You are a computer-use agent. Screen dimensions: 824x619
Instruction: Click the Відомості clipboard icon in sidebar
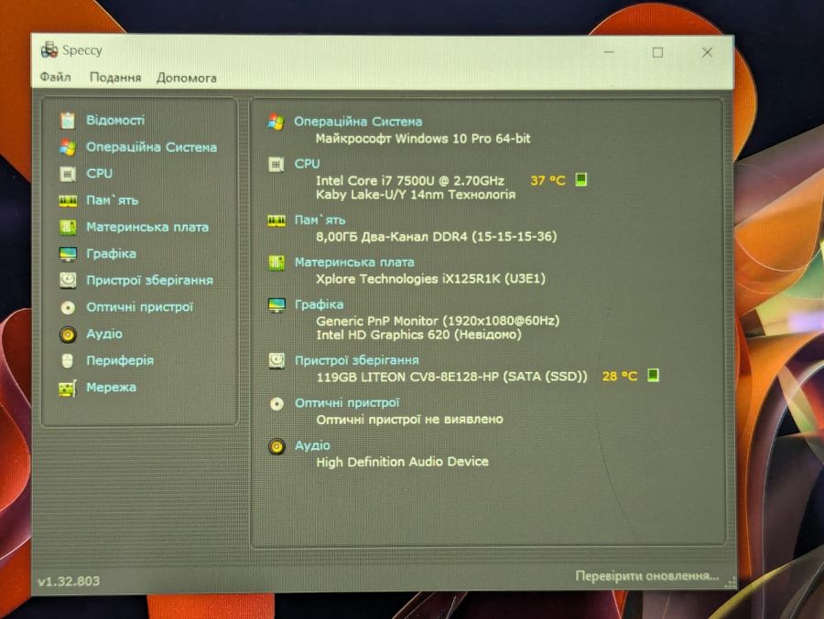67,120
